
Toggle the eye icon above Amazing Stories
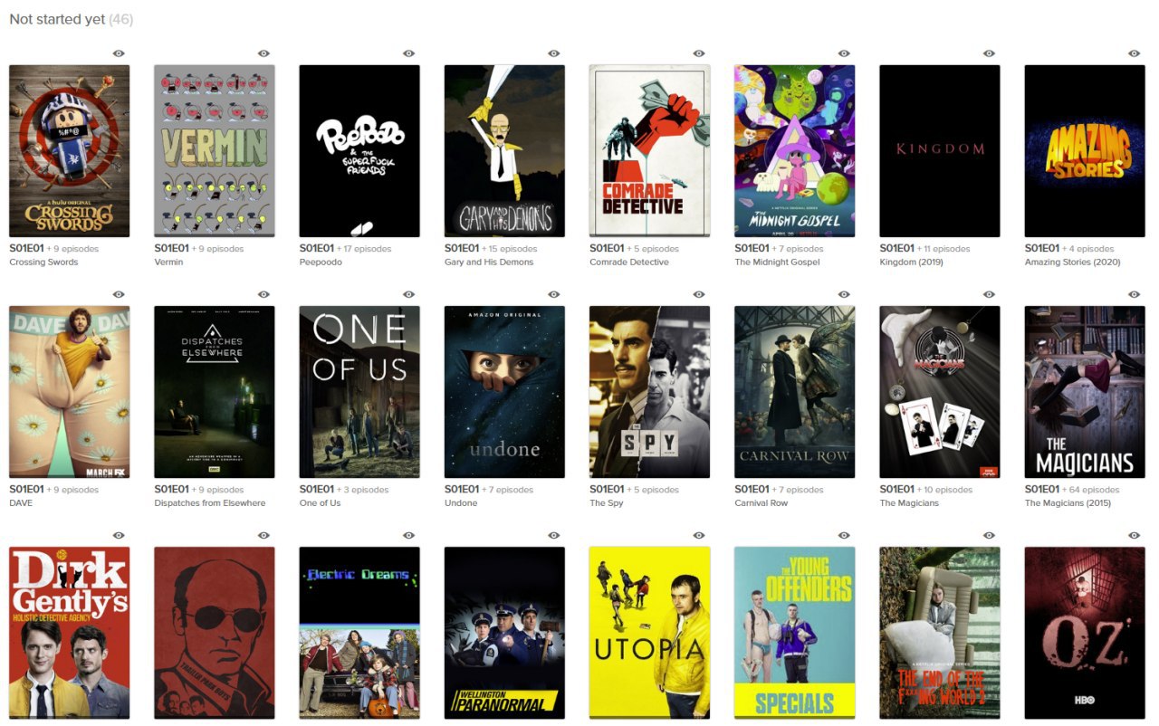click(1133, 53)
